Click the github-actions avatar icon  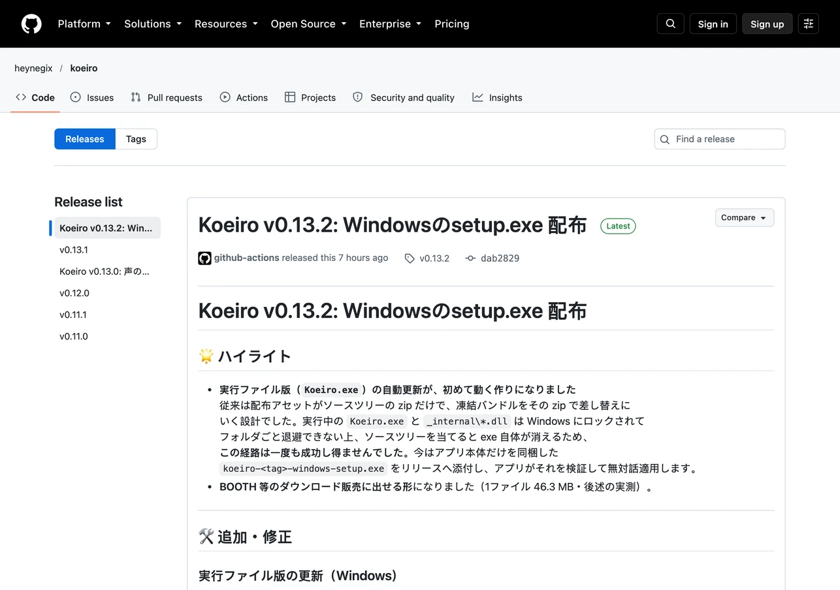[x=204, y=258]
